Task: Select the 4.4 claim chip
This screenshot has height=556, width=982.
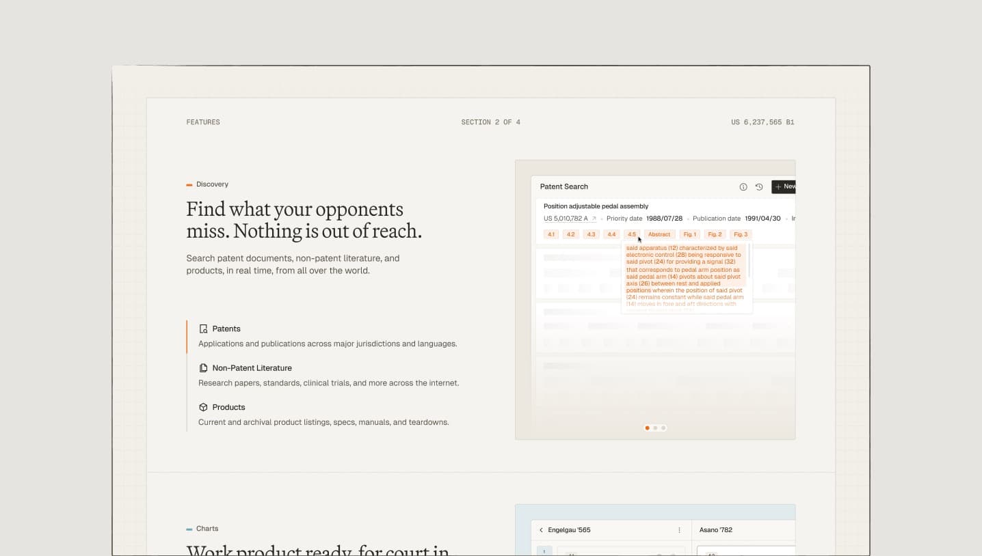Action: (611, 234)
